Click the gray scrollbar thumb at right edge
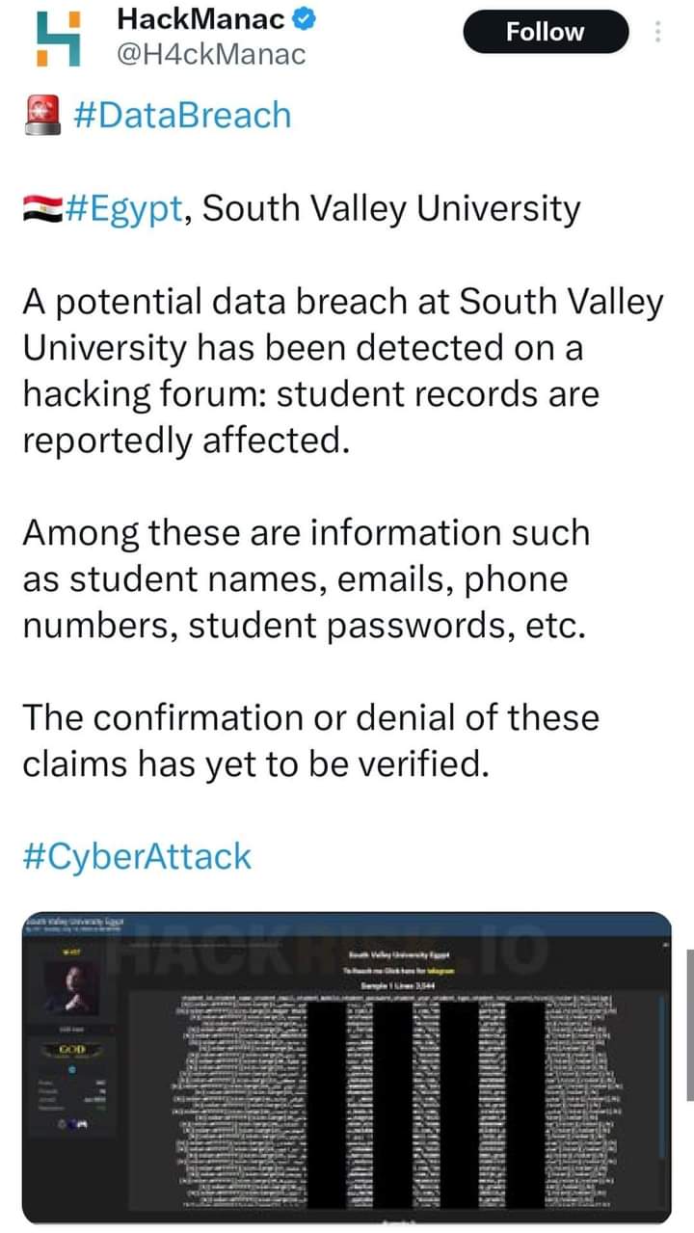Screen dimensions: 694x1233 click(x=688, y=1022)
